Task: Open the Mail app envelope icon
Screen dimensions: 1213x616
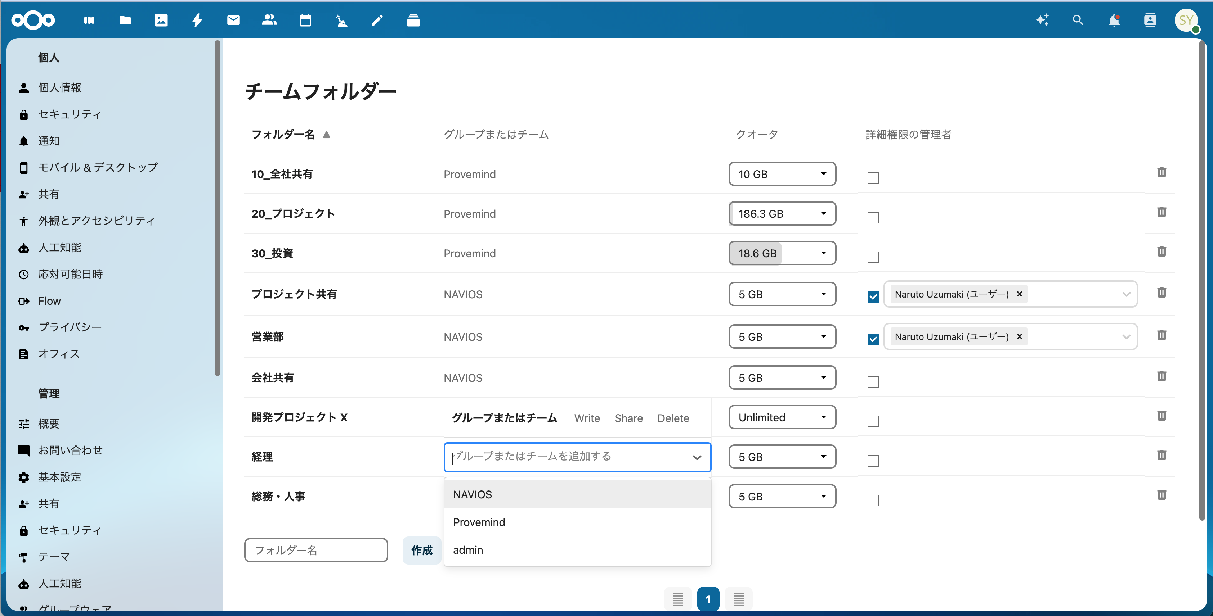Action: coord(233,20)
